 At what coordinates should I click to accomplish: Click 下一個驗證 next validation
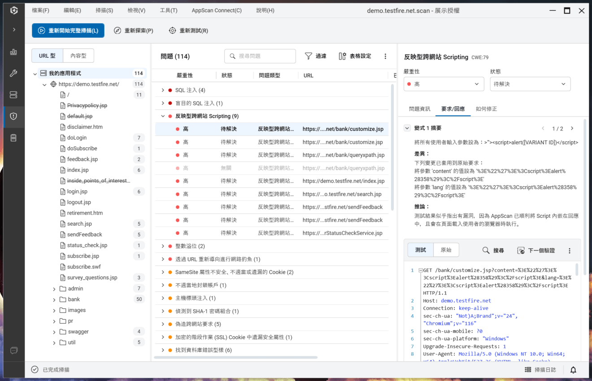tap(536, 251)
